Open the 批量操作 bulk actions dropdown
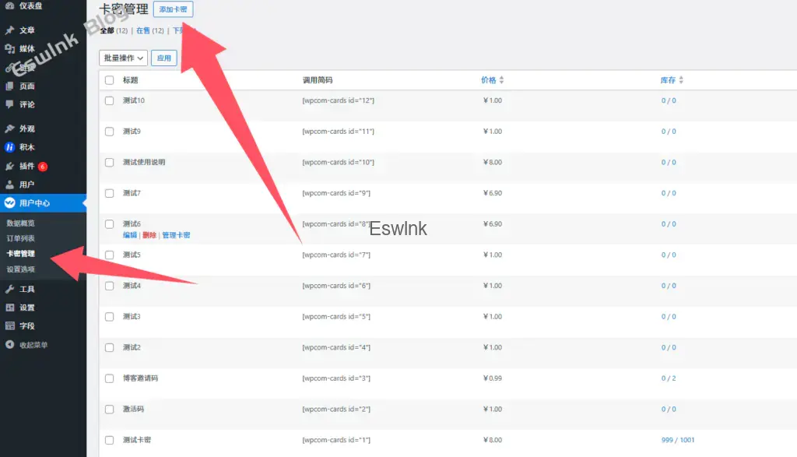Screen dimensions: 797x457 123,58
